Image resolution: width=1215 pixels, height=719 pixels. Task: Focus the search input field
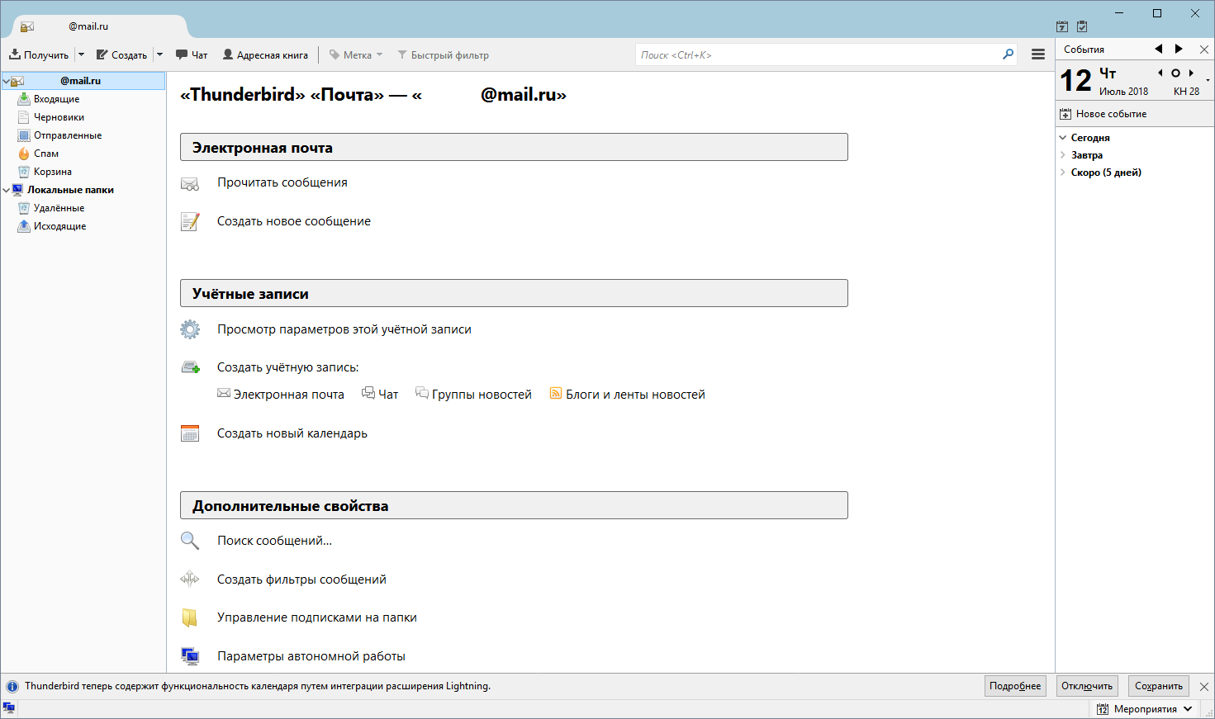pos(818,55)
